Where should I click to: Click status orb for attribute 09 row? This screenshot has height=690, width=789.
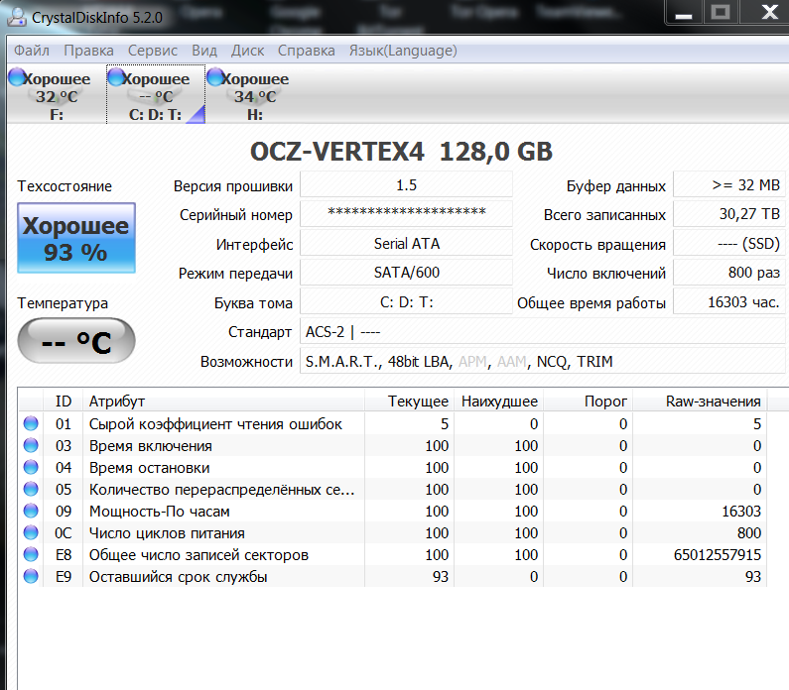coord(31,511)
